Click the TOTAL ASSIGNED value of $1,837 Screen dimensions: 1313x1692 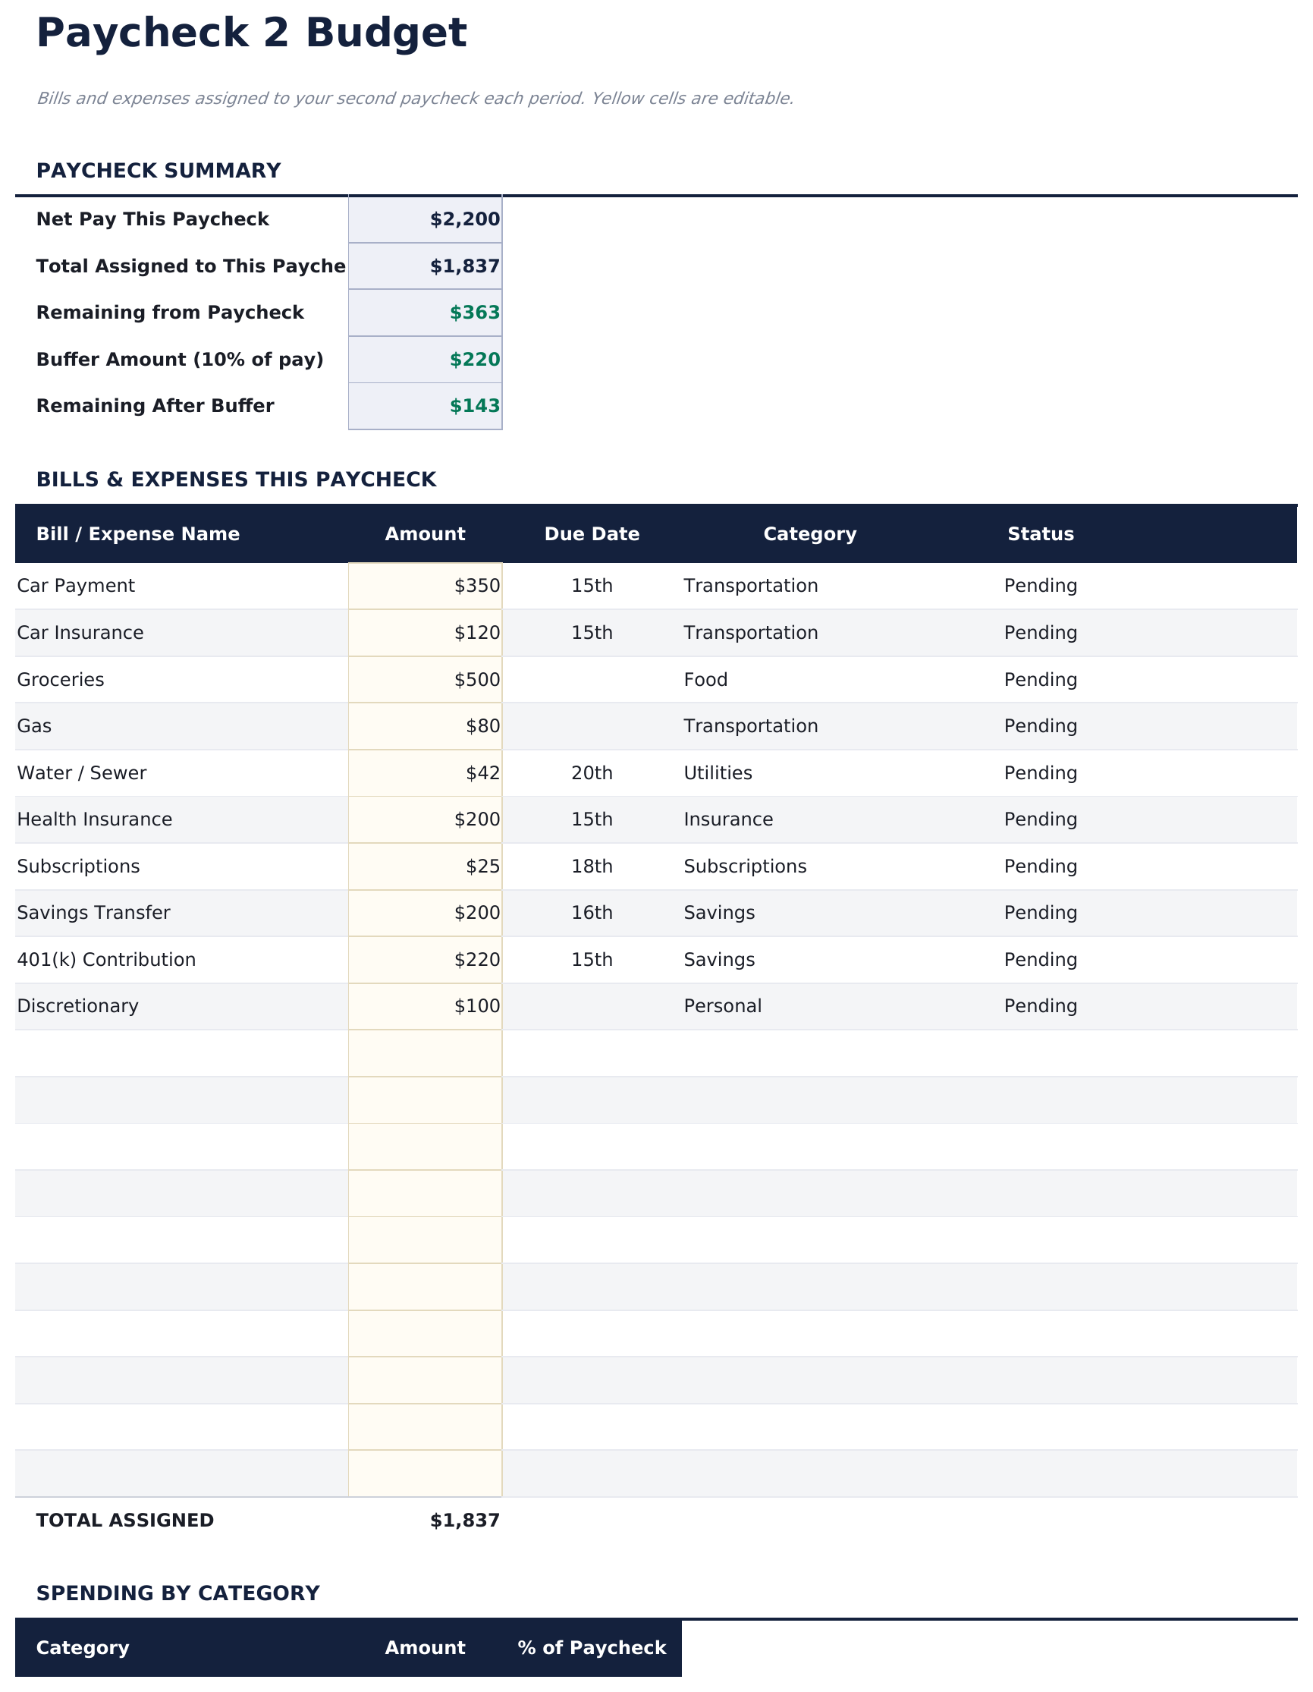[x=465, y=1519]
